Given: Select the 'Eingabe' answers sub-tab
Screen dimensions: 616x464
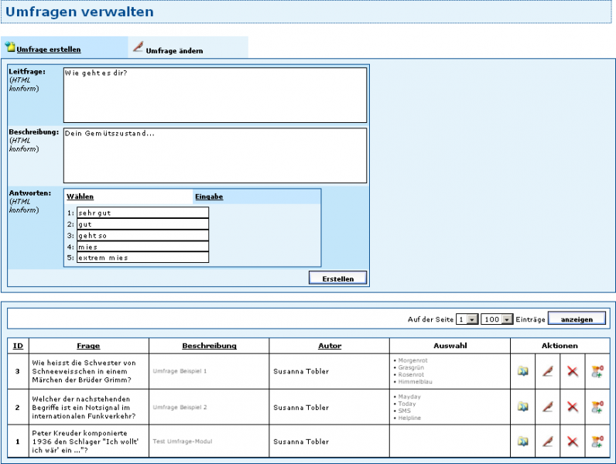Looking at the screenshot, I should coord(209,196).
